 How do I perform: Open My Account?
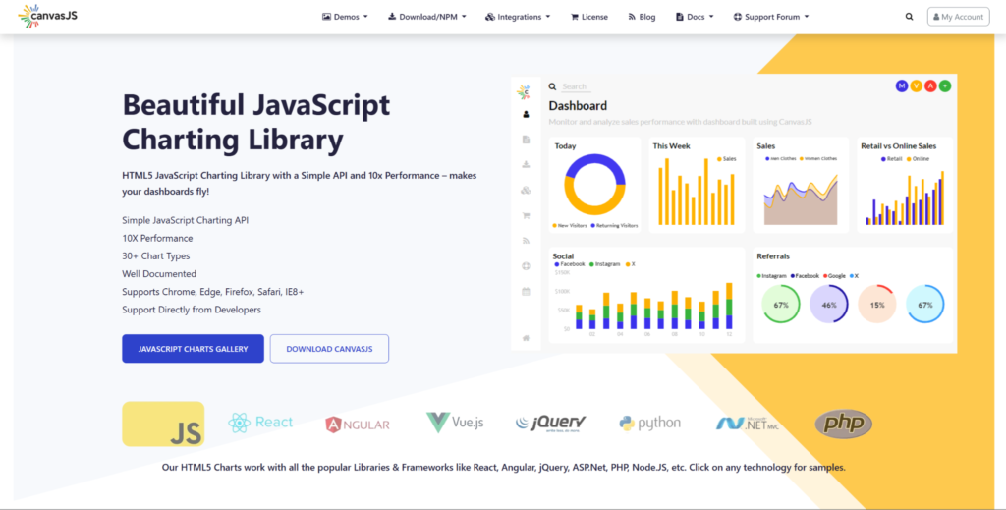point(959,17)
